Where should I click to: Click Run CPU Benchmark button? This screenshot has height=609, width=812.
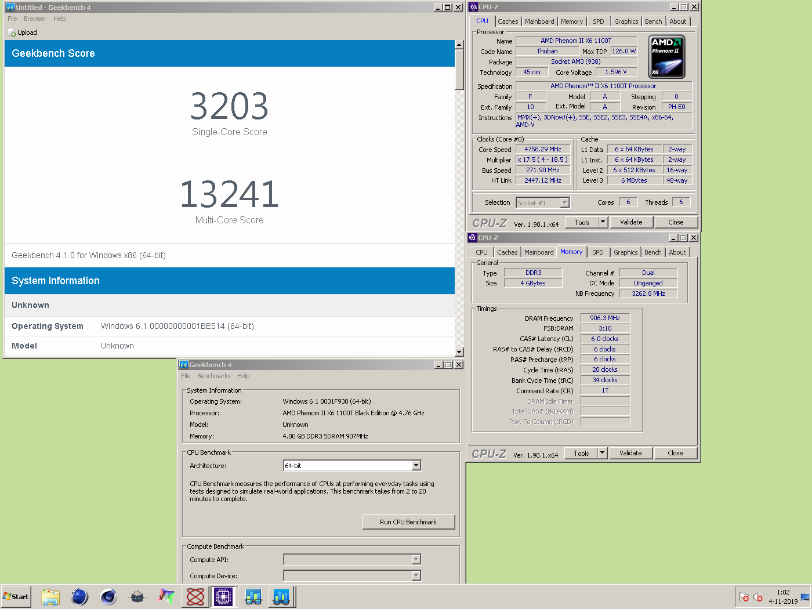click(408, 522)
